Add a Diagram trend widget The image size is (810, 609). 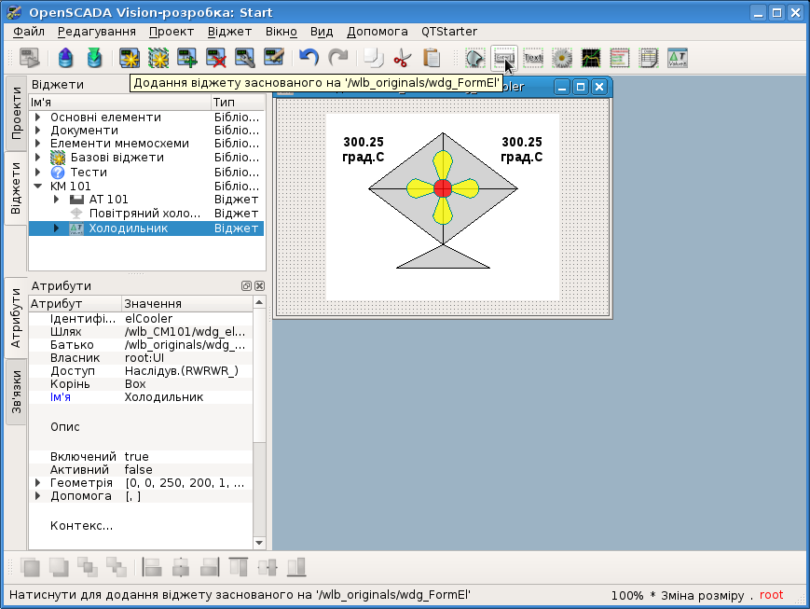click(x=591, y=58)
